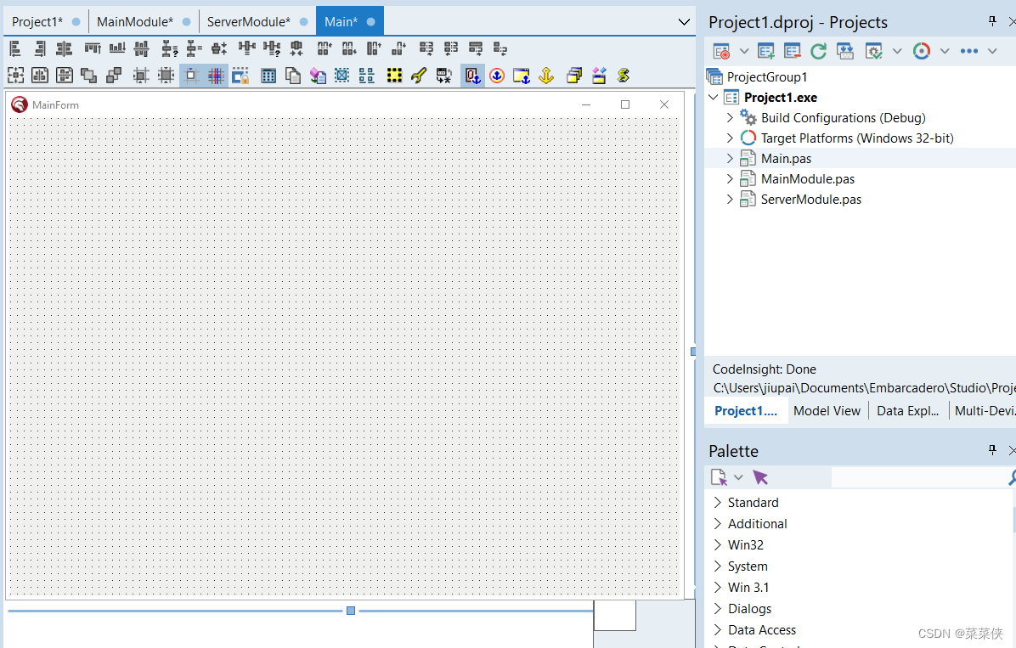Select the Main* editor tab
The height and width of the screenshot is (648, 1016).
[x=350, y=21]
